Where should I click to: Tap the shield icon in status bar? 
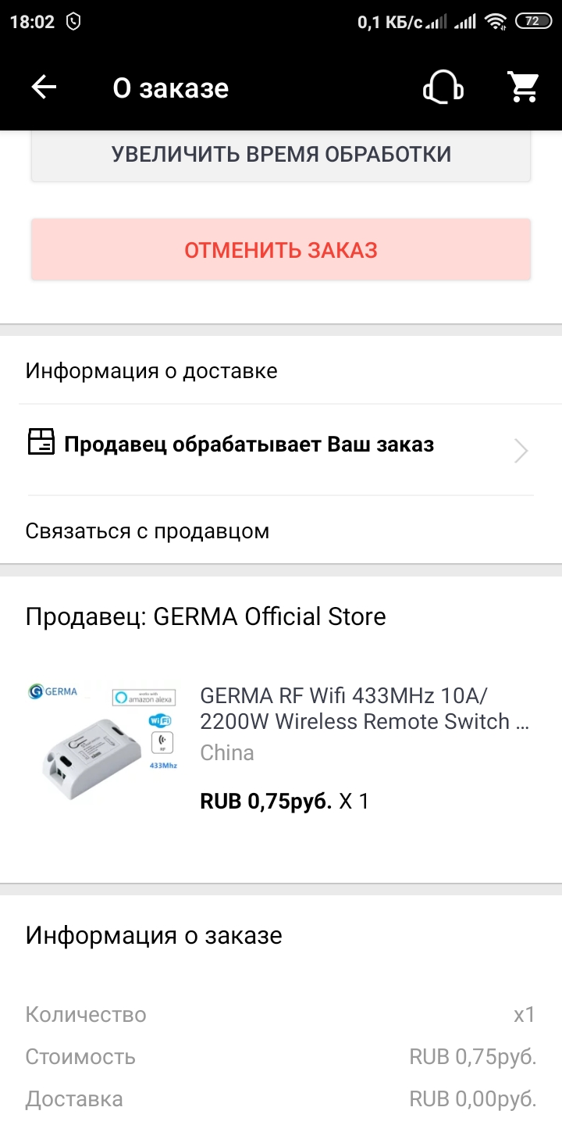[x=74, y=22]
